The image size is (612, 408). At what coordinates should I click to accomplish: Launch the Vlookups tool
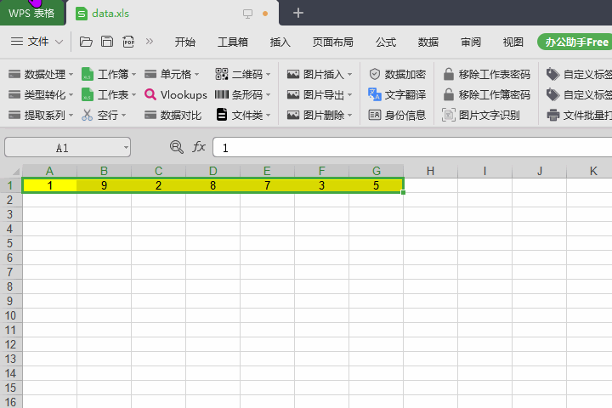point(176,94)
